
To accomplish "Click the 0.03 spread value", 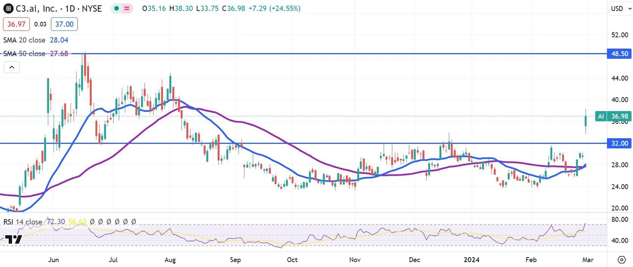I will coord(40,24).
